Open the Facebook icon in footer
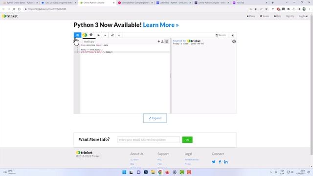Viewport: 313px width, 176px height. [x=220, y=162]
